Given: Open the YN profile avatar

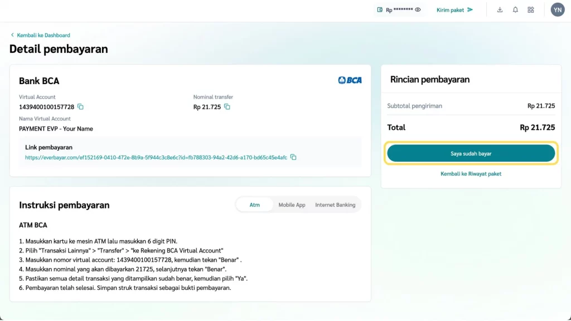Looking at the screenshot, I should point(557,9).
